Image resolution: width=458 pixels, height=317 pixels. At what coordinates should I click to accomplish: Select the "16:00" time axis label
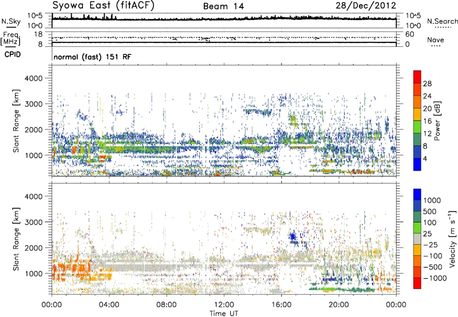281,305
